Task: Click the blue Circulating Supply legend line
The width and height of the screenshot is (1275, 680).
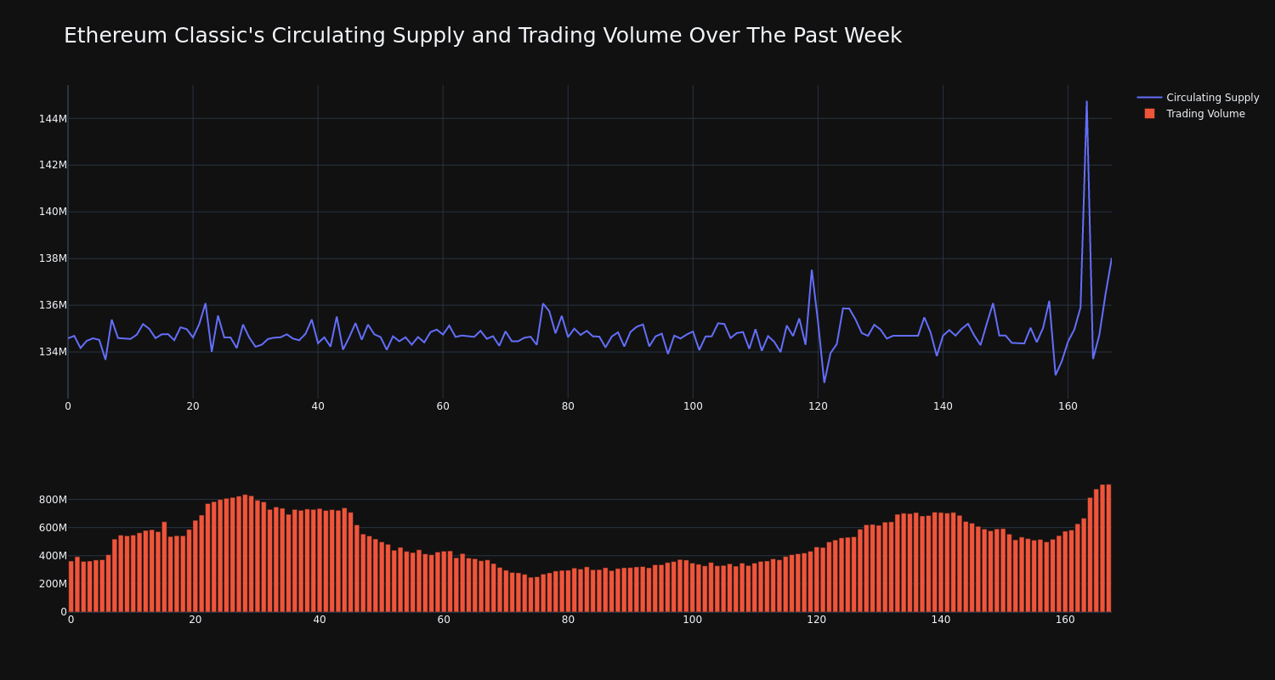Action: [x=1149, y=98]
